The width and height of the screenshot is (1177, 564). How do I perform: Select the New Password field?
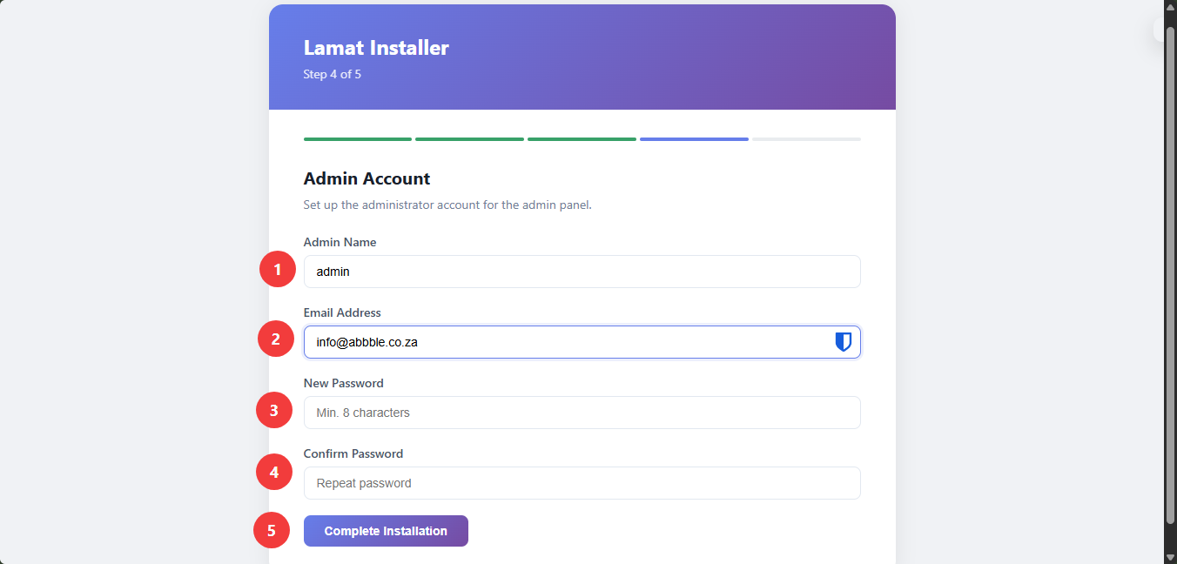pyautogui.click(x=582, y=413)
